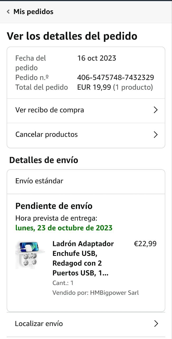Click the Envío estándar shipping label
The image size is (172, 339).
[39, 181]
